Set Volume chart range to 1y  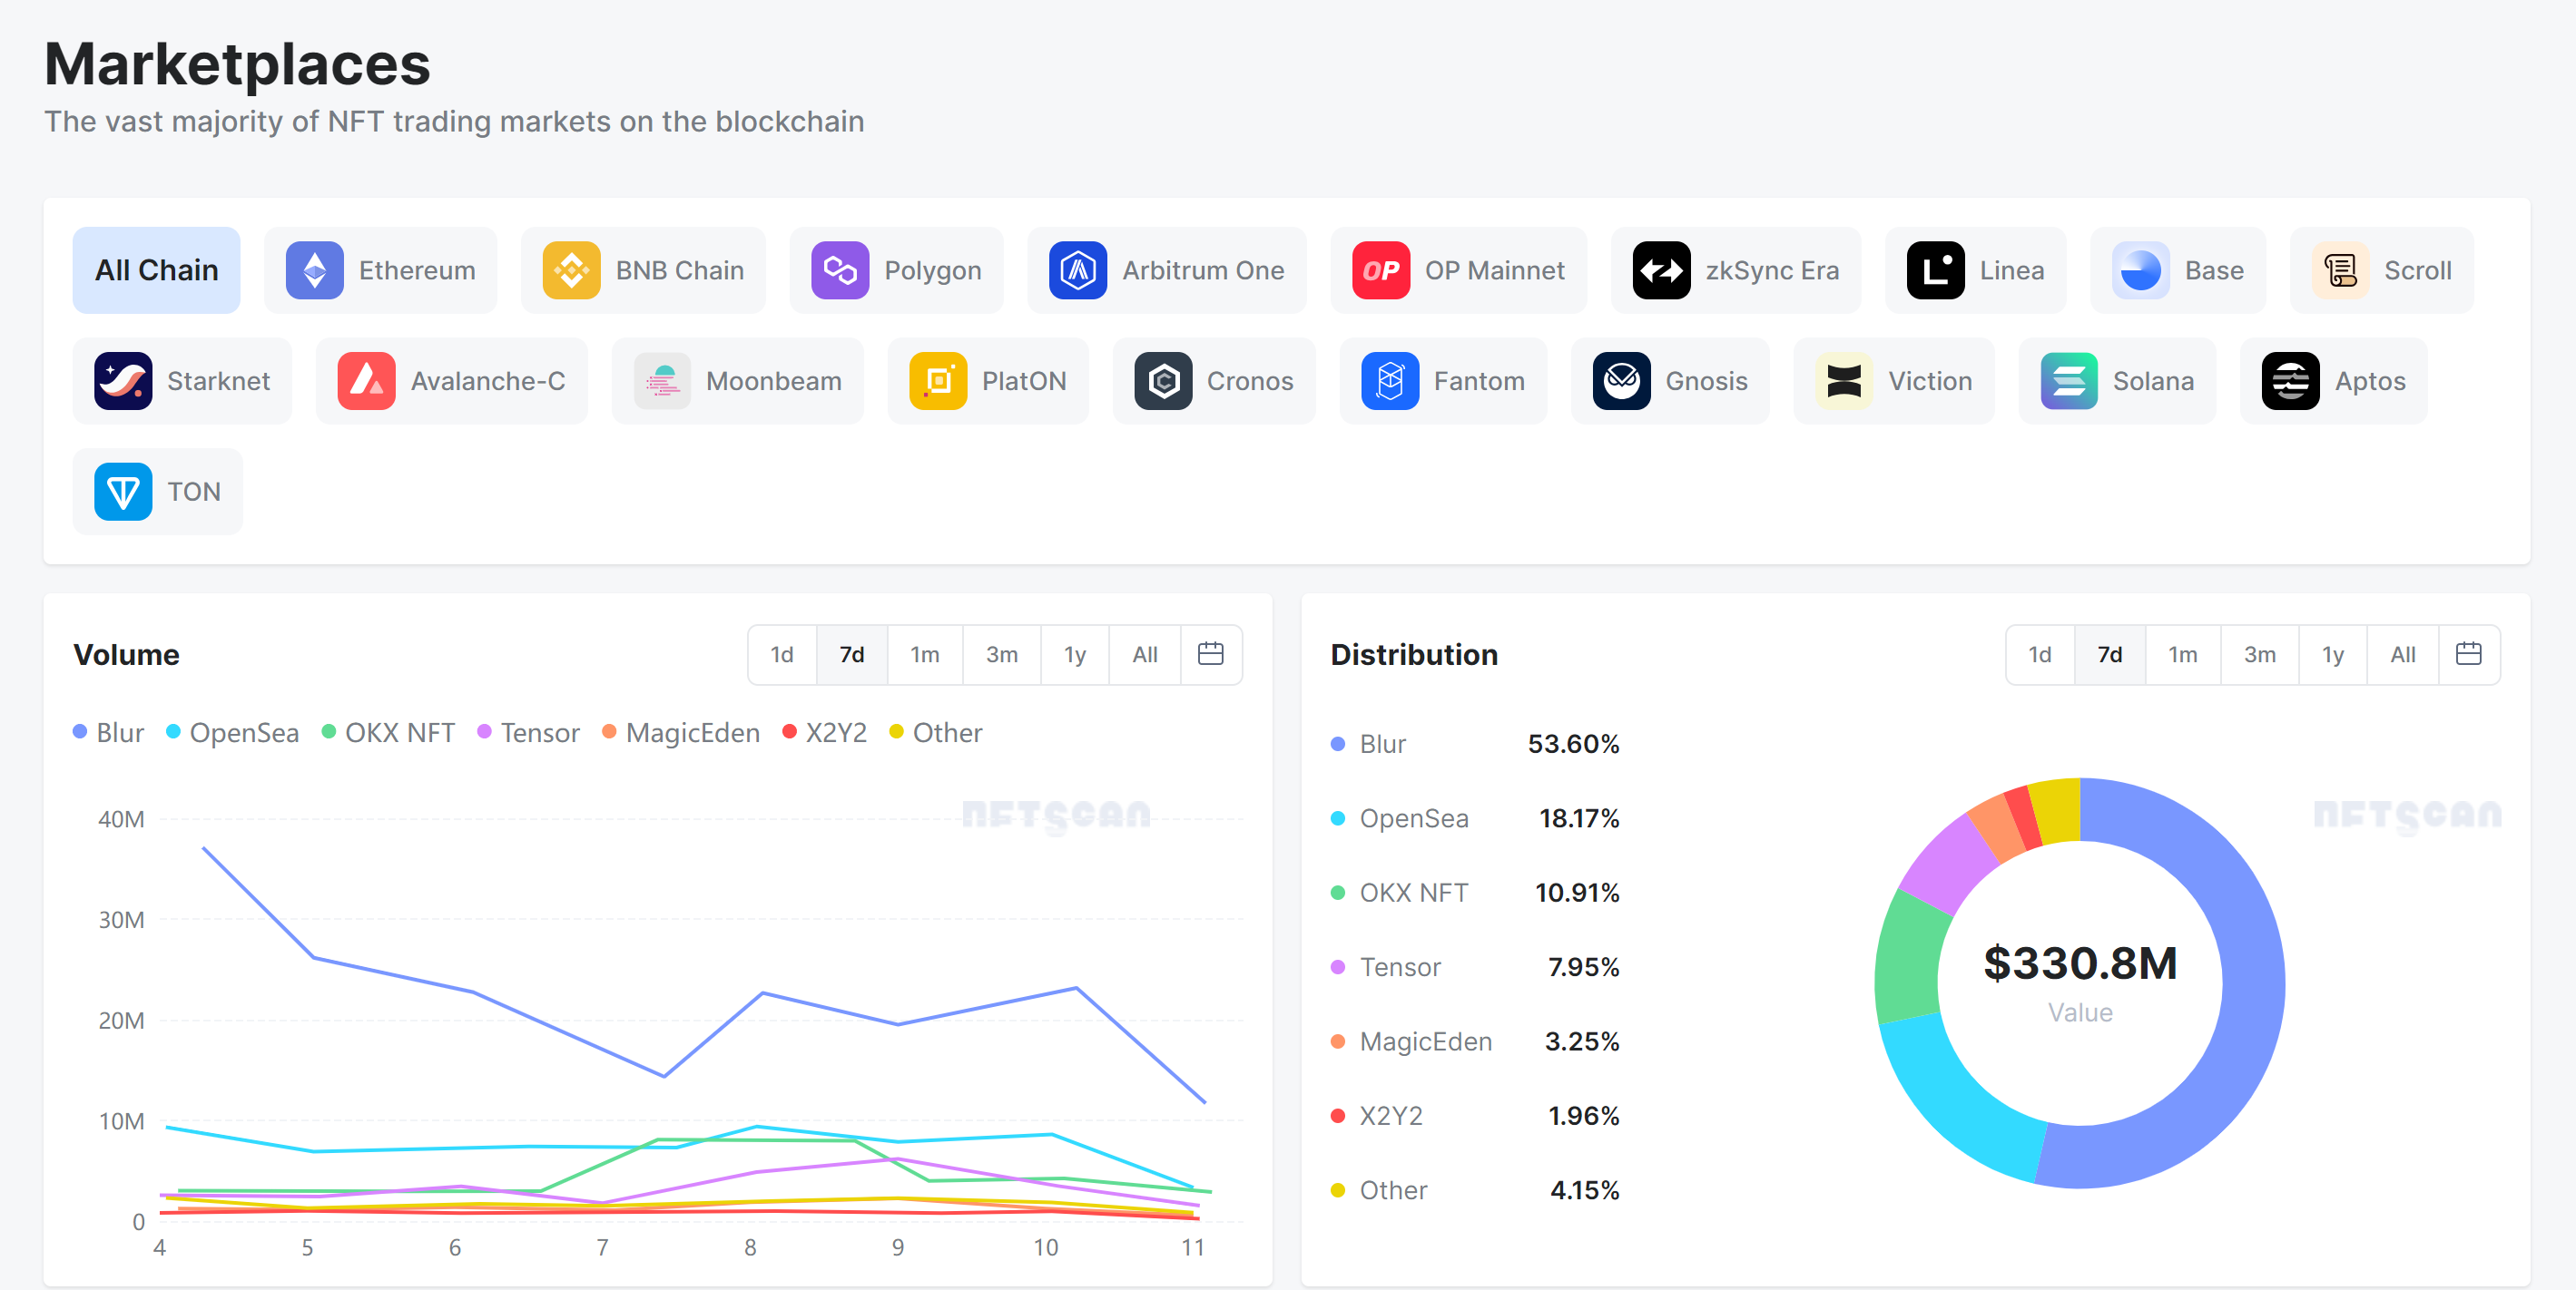[1075, 654]
